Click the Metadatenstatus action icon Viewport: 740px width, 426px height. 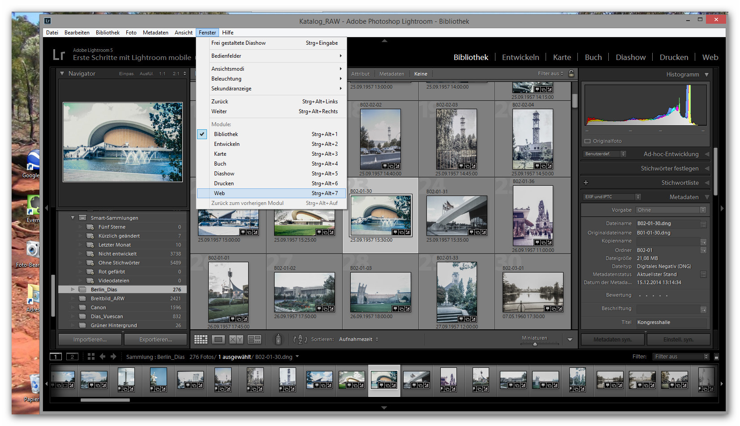pos(703,274)
